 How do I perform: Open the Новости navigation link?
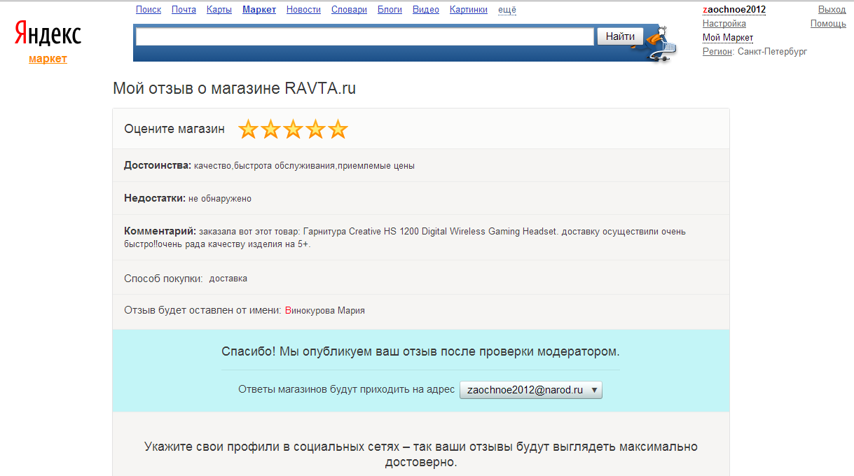point(303,10)
